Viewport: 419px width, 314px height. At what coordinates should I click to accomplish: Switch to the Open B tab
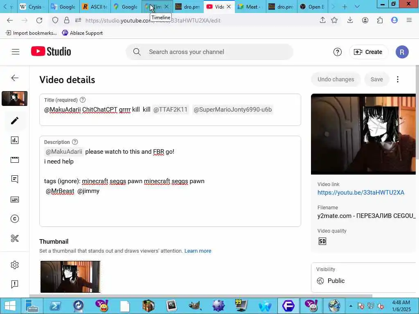coord(313,7)
